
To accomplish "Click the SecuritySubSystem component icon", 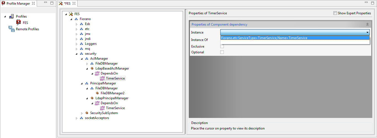I will [x=87, y=113].
